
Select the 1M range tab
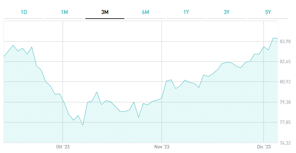[x=64, y=12]
